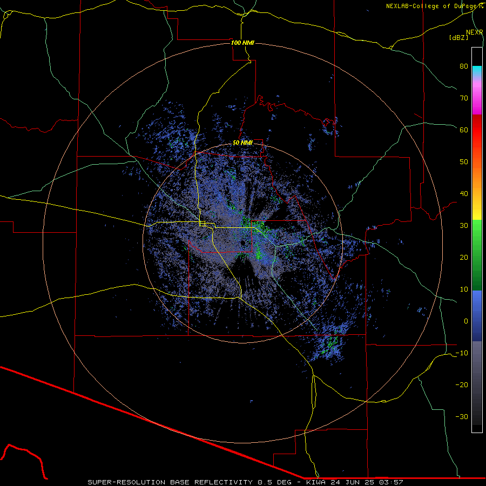This screenshot has height=486, width=486.
Task: Click the green segment of the dBZ color bar
Action: pos(477,255)
